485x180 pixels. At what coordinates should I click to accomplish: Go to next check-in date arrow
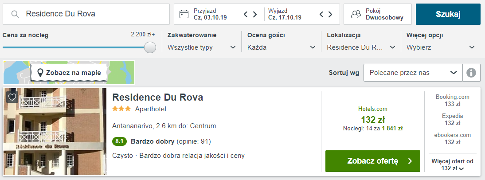[x=255, y=14]
